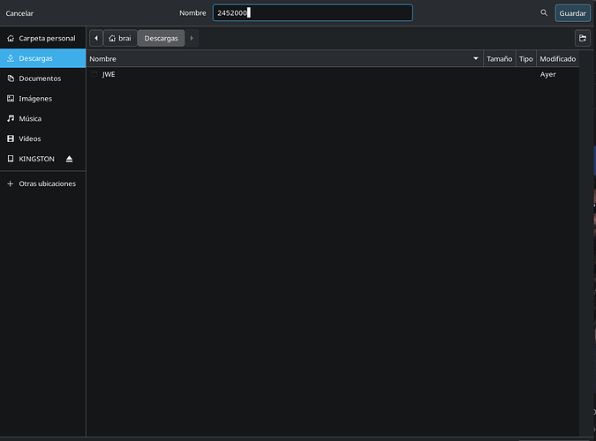Click the Música note icon in sidebar

[11, 118]
